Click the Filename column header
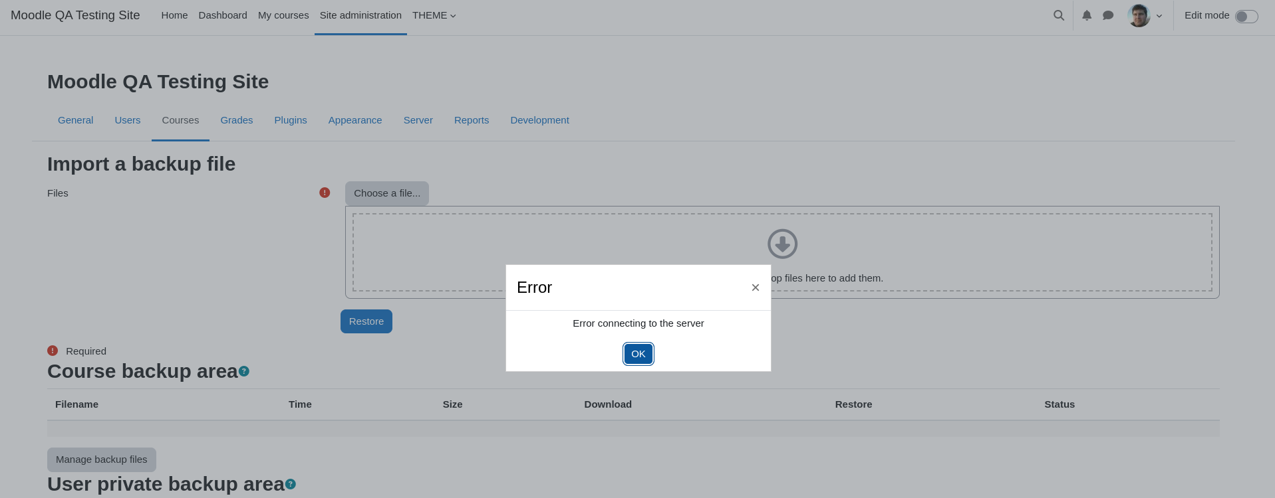The height and width of the screenshot is (498, 1275). click(x=76, y=404)
